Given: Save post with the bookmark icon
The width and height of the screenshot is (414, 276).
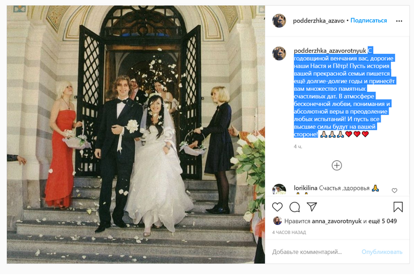Looking at the screenshot, I should [x=398, y=207].
